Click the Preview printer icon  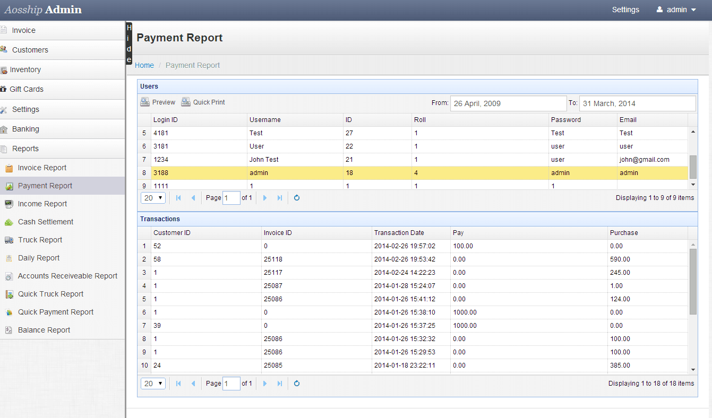[145, 102]
